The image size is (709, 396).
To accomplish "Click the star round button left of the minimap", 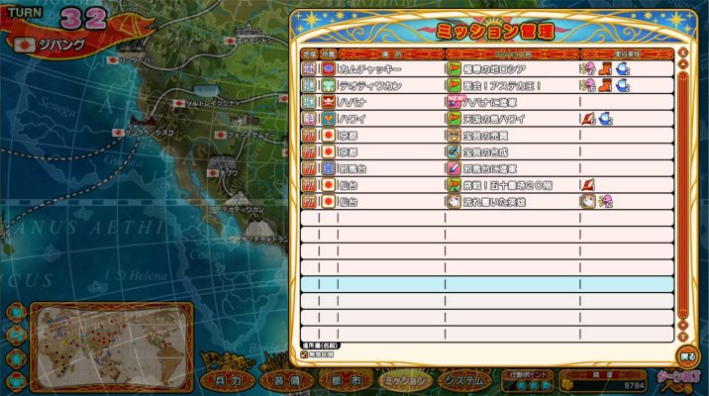I will (16, 359).
